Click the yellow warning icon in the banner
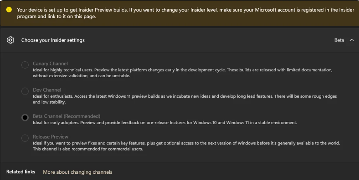Screen dimensions: 359x180 tap(9, 10)
